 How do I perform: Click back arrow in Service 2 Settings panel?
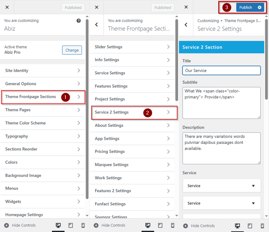186,25
